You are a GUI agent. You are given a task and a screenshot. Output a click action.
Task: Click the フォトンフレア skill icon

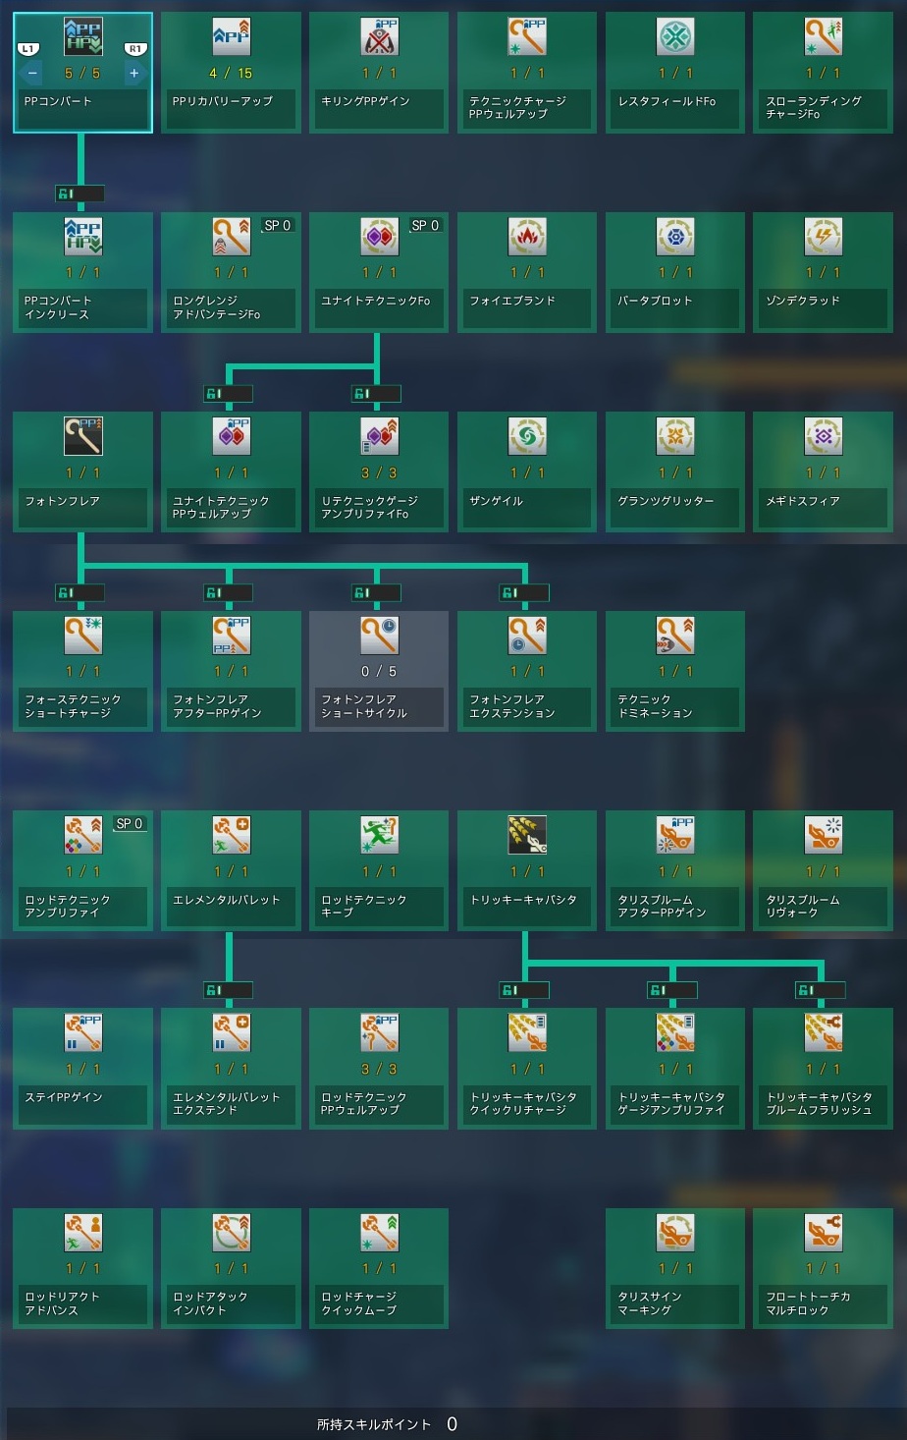pos(82,436)
